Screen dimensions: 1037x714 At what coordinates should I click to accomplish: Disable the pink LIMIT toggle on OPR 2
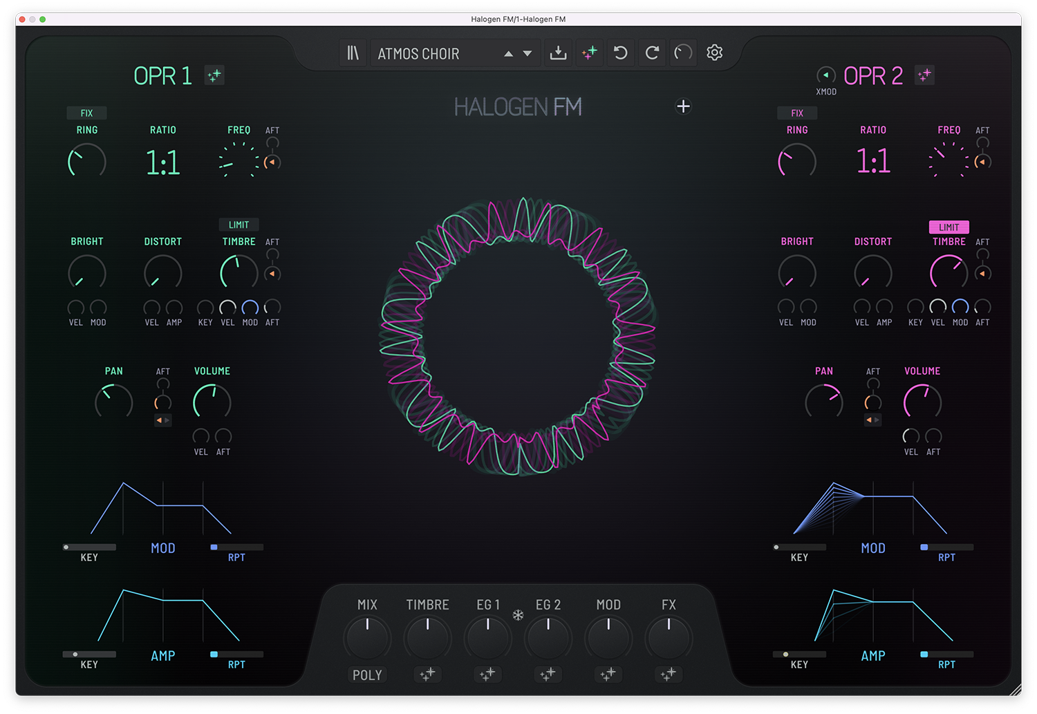click(949, 227)
